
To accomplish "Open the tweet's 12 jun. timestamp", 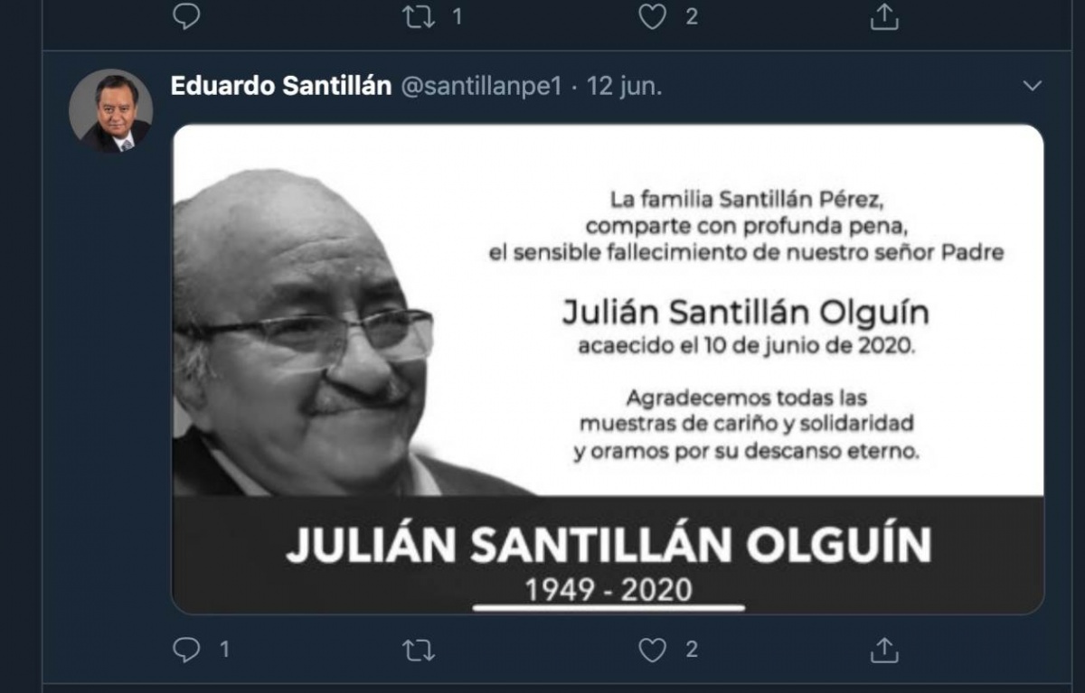I will click(625, 87).
